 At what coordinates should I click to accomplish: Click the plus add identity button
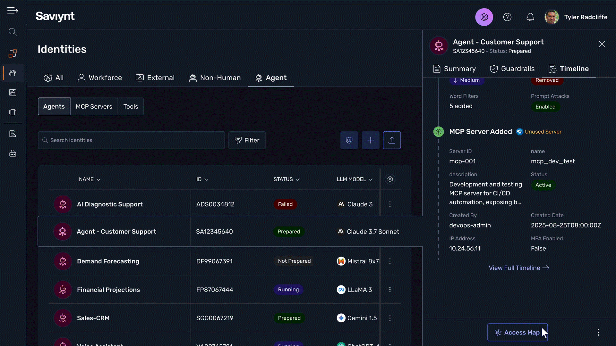(x=370, y=140)
